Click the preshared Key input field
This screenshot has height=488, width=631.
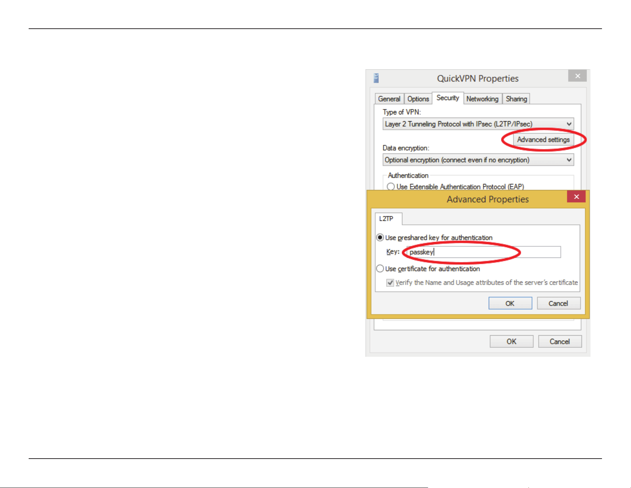point(483,252)
